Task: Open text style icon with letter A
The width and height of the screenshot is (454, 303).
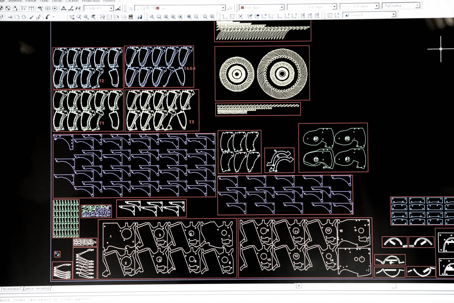Action: (63, 8)
